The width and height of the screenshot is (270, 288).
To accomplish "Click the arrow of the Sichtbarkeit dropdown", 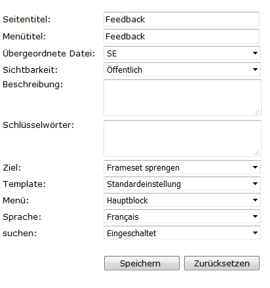I will click(255, 70).
